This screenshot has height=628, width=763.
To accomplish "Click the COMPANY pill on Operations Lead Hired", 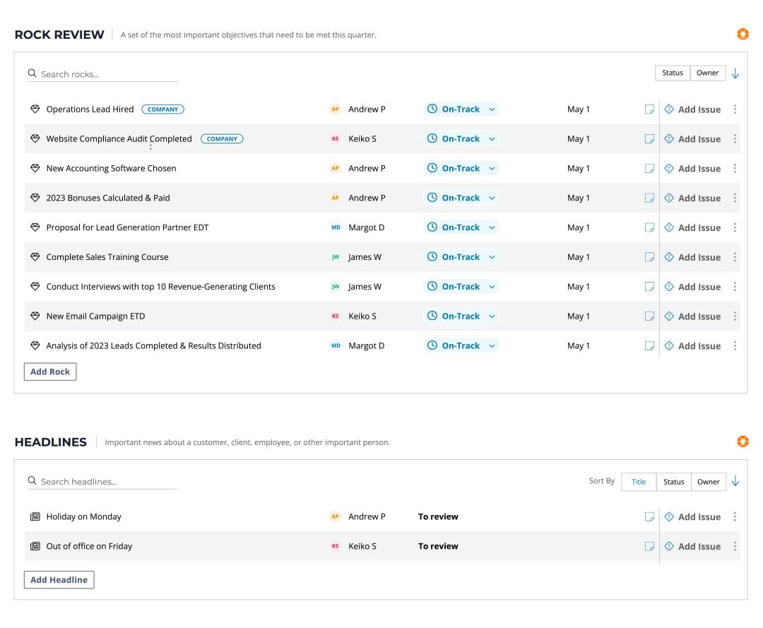I will tap(162, 109).
